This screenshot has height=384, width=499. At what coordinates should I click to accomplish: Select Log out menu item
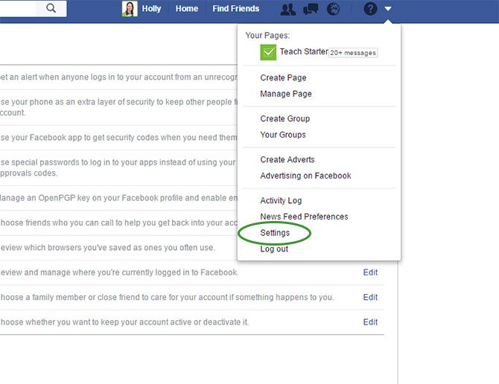click(274, 249)
